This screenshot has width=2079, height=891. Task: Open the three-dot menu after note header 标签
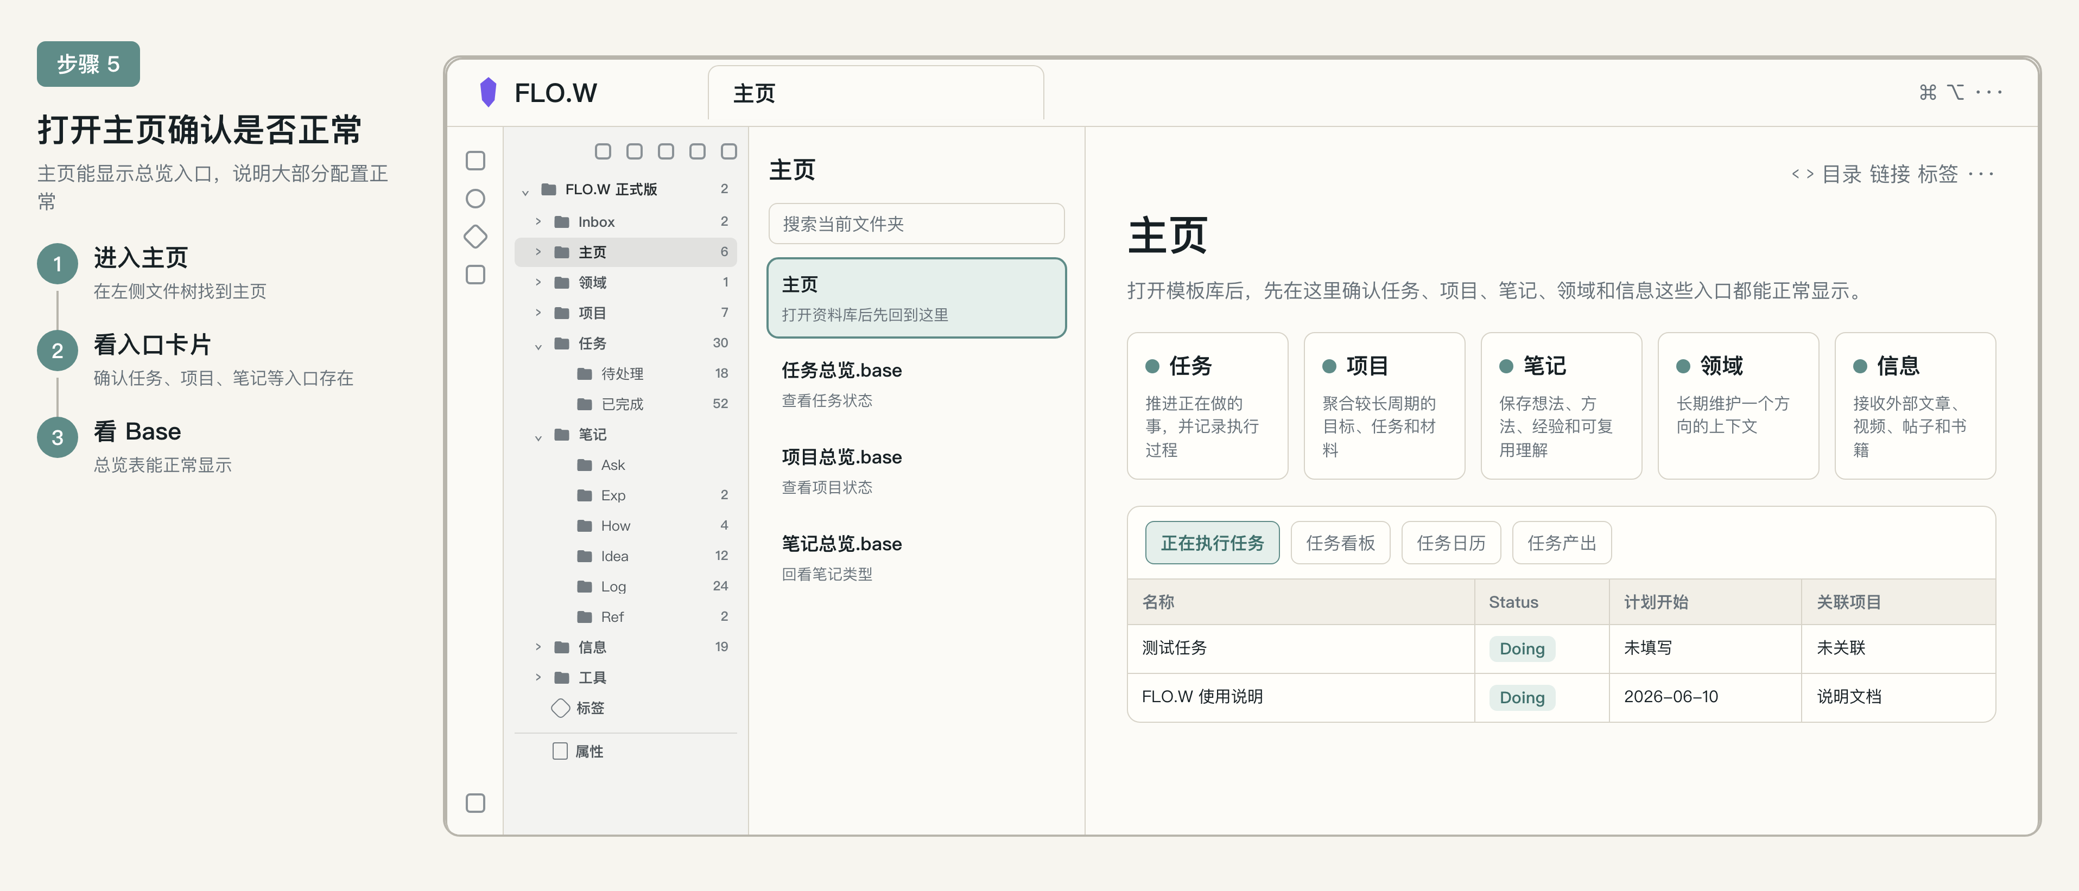[1981, 174]
